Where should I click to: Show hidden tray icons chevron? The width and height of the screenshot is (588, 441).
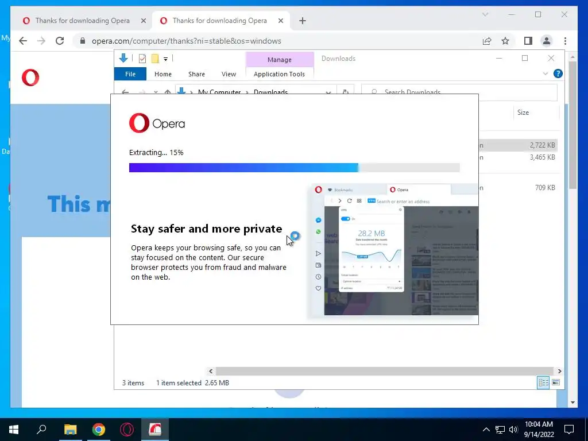click(486, 430)
